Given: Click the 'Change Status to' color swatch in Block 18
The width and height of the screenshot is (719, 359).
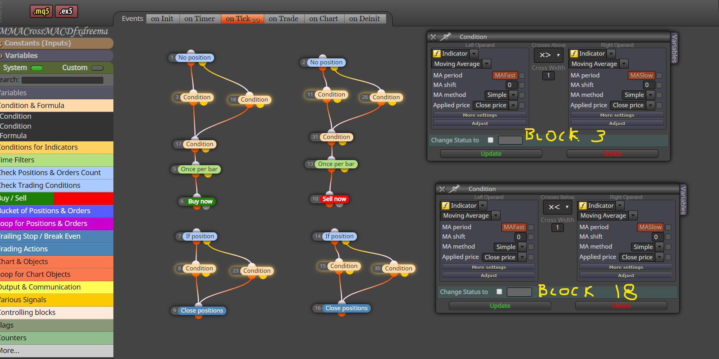Looking at the screenshot, I should tap(519, 292).
